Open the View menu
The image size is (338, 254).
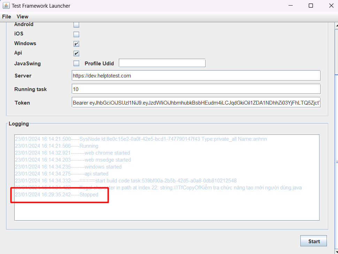[22, 17]
